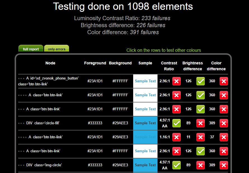The height and width of the screenshot is (173, 249).
Task: Click the Background column header
Action: (120, 63)
